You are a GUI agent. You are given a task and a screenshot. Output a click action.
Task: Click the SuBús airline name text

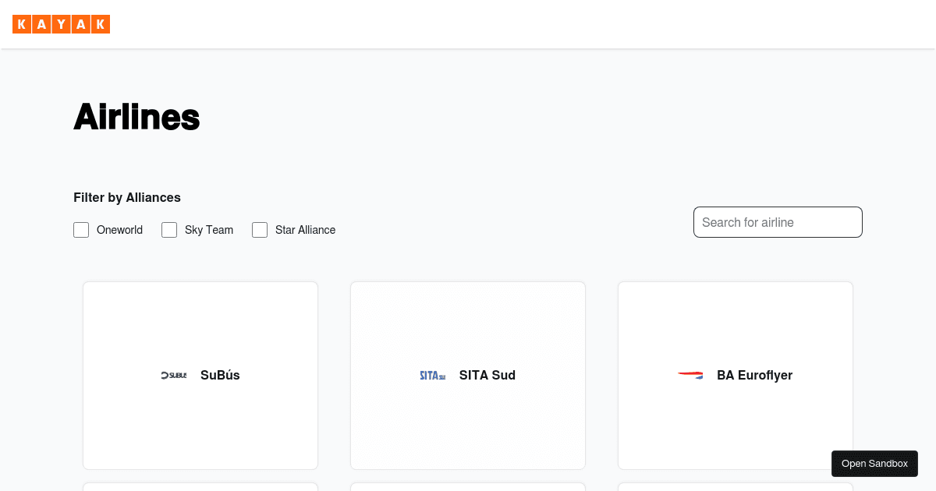tap(220, 375)
